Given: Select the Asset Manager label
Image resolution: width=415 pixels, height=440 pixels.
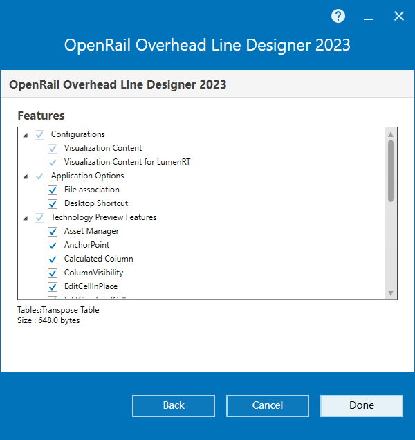Looking at the screenshot, I should (x=91, y=231).
